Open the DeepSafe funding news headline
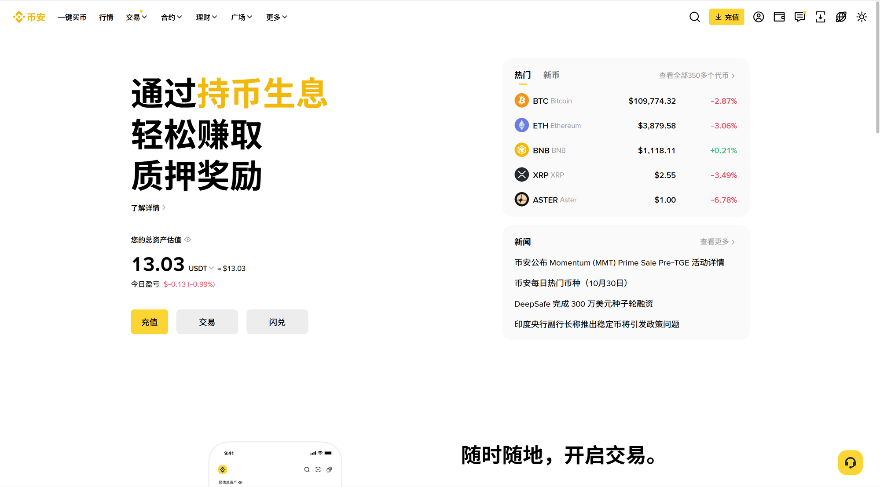Image resolution: width=880 pixels, height=487 pixels. coord(584,303)
